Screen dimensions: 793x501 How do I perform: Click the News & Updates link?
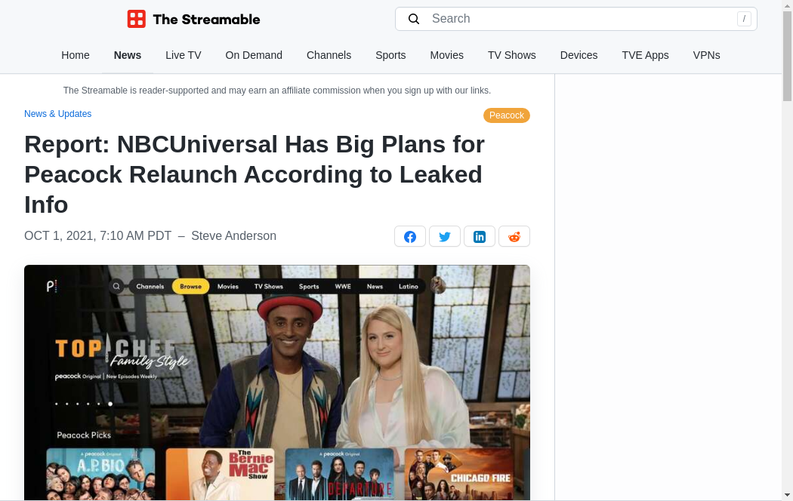point(57,114)
